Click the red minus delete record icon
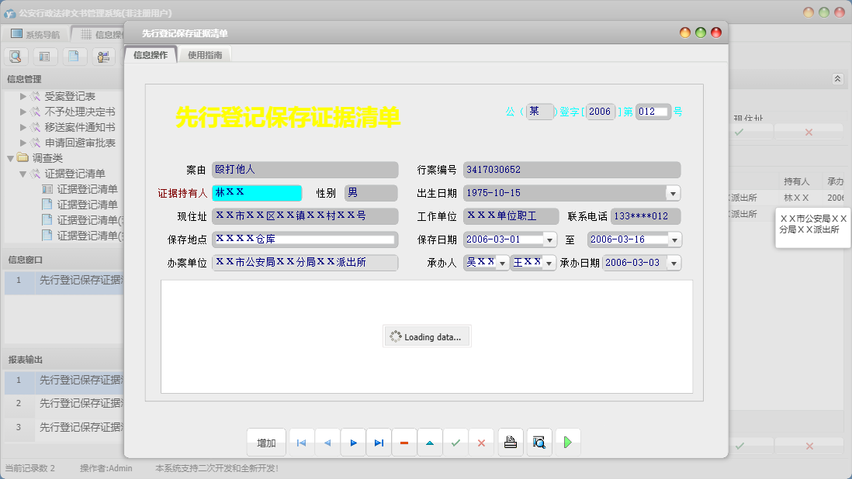 404,443
